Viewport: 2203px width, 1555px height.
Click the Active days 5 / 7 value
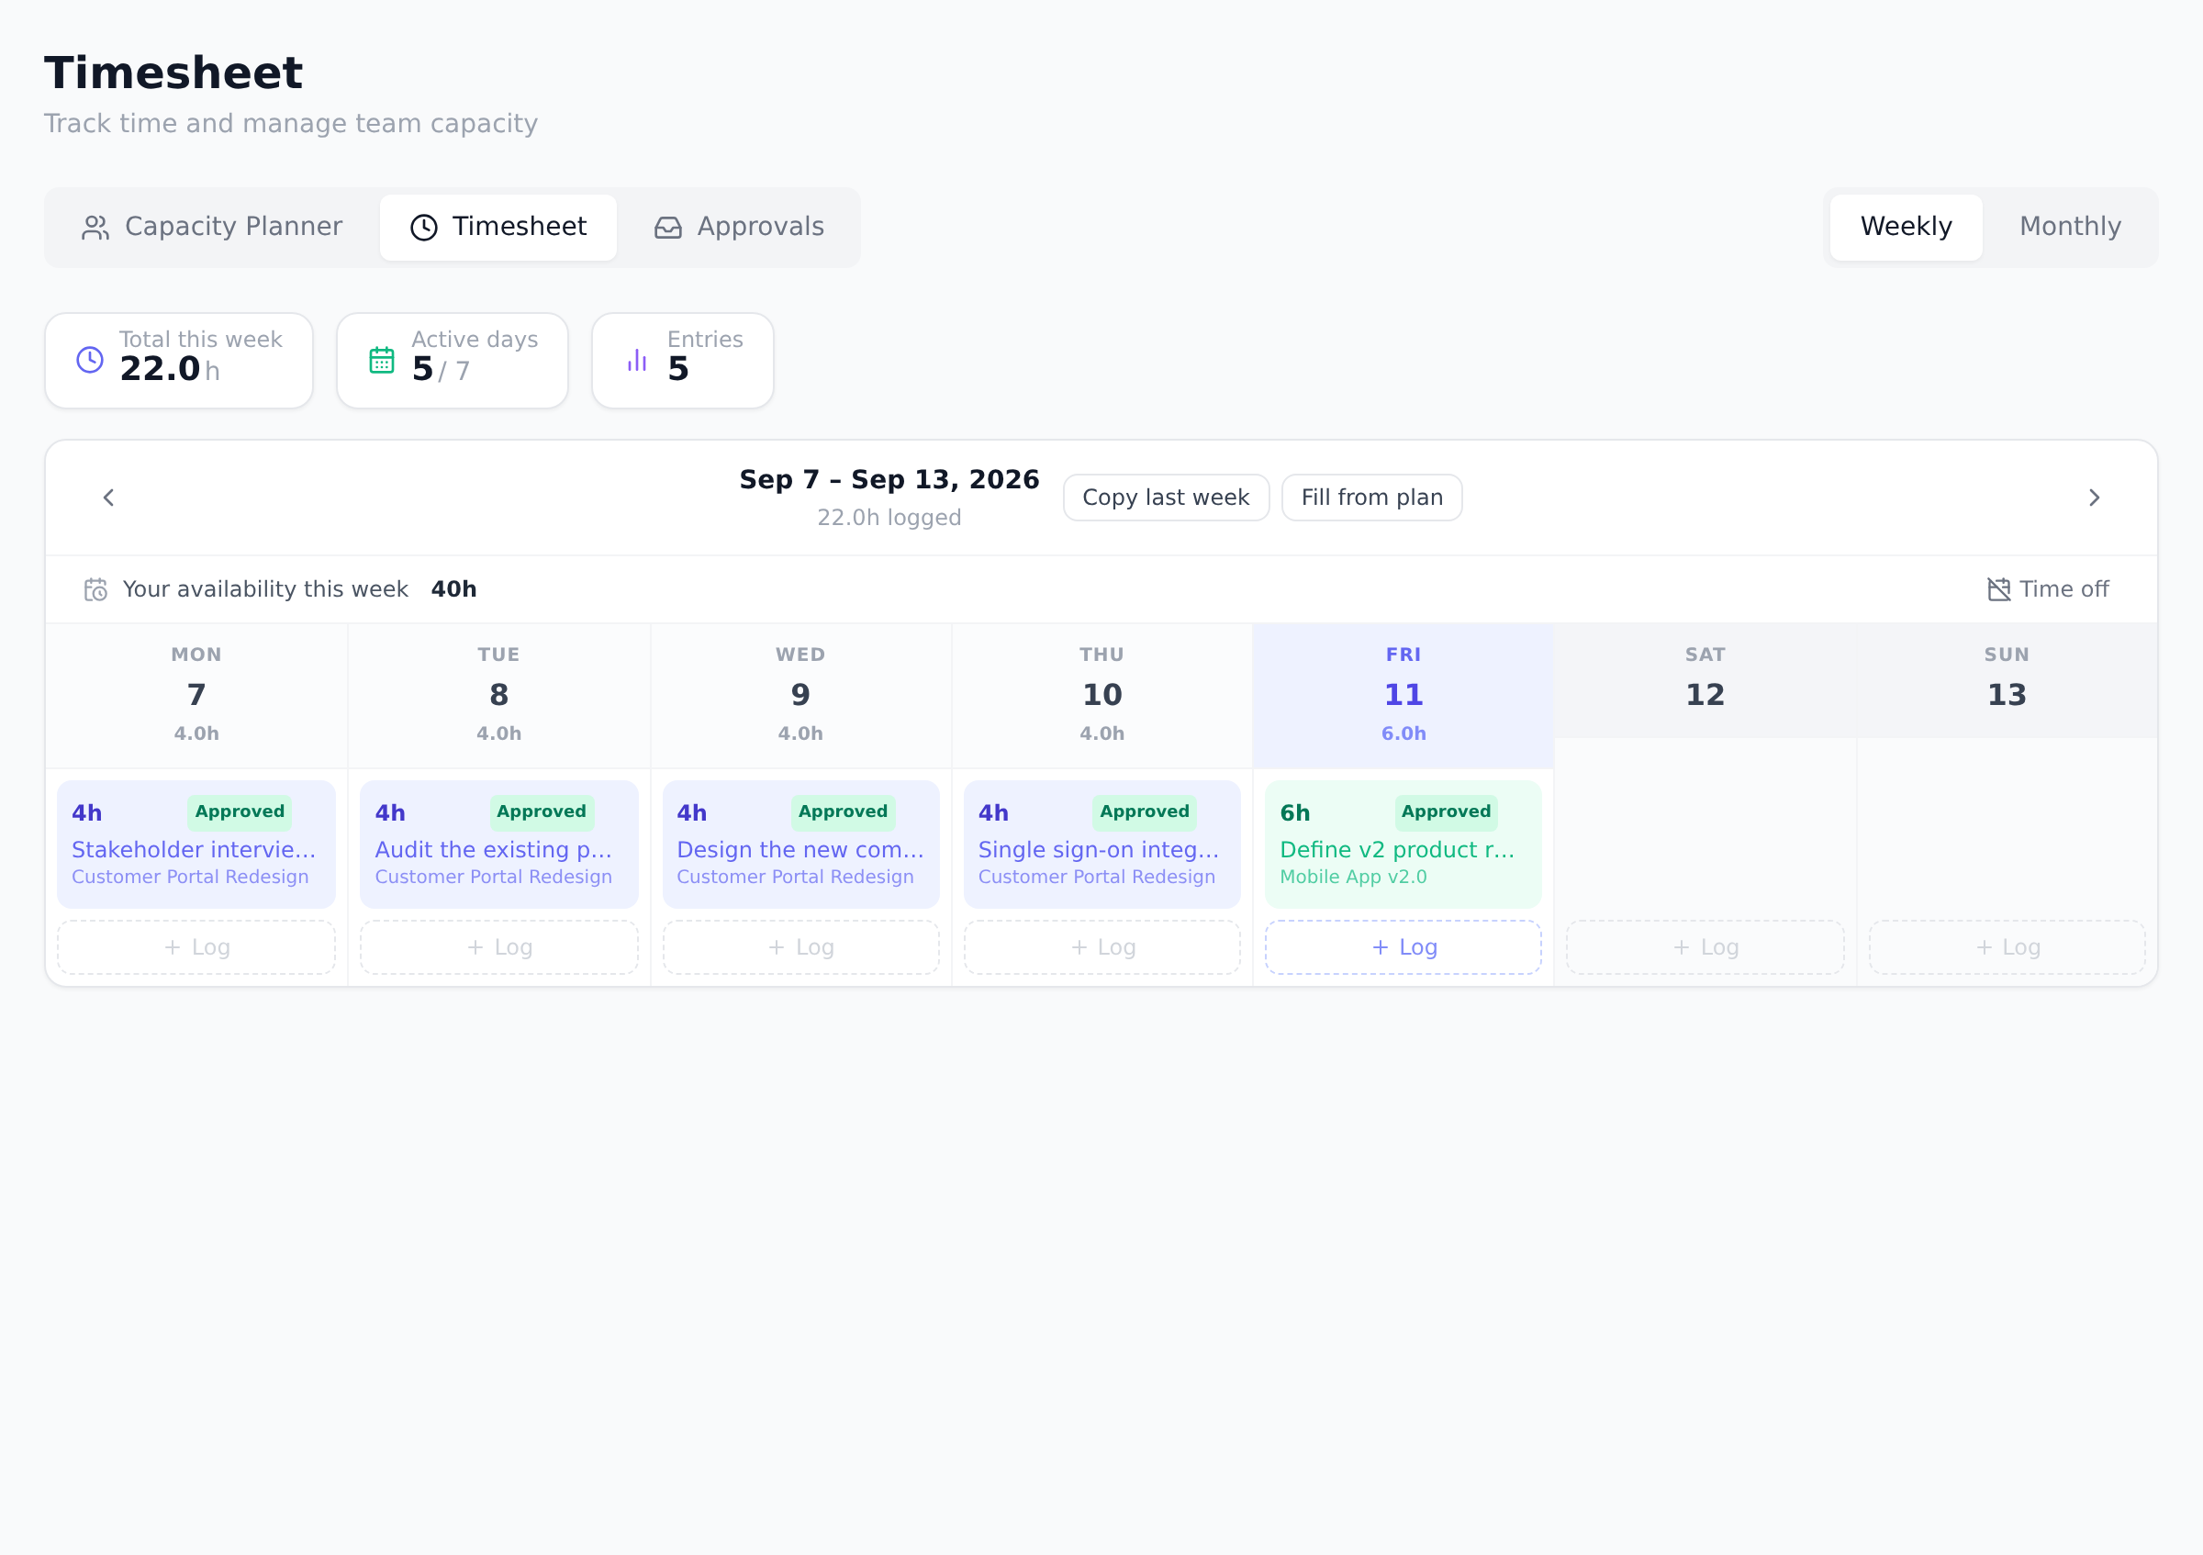tap(442, 369)
